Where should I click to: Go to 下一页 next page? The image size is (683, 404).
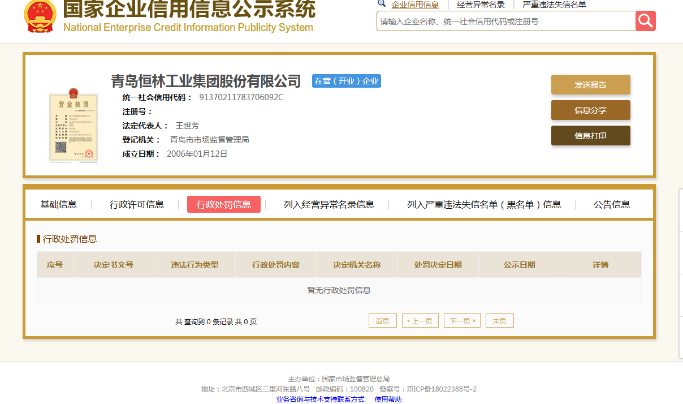click(462, 321)
